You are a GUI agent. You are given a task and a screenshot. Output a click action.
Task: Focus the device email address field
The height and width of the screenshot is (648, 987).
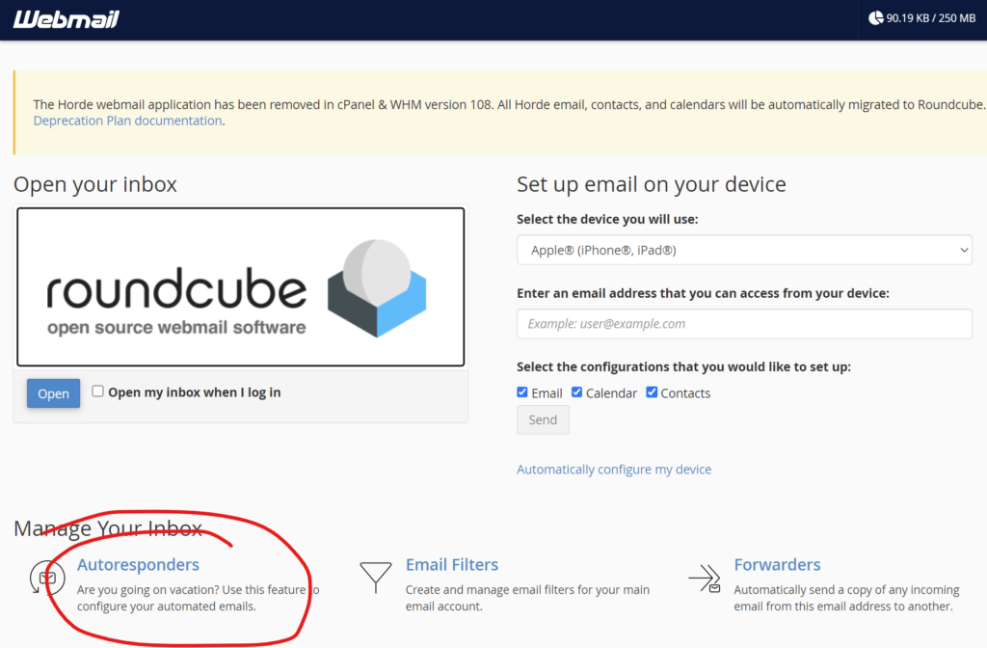[x=744, y=324]
